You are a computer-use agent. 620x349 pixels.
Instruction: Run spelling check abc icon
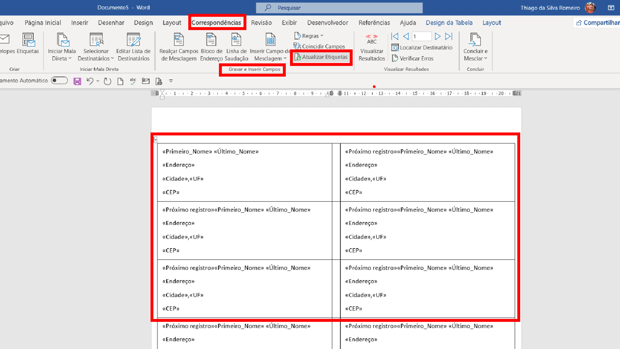[x=133, y=81]
